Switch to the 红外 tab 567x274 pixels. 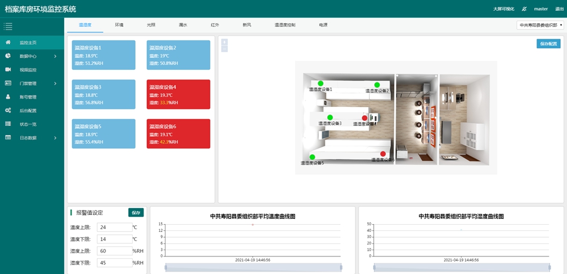click(215, 25)
